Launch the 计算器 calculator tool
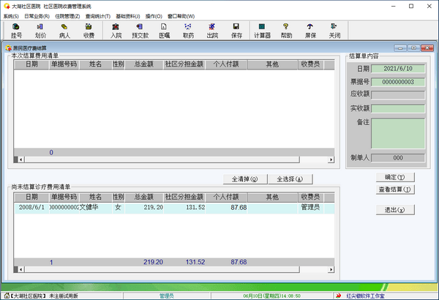Screen dimensions: 439x300 (262, 30)
